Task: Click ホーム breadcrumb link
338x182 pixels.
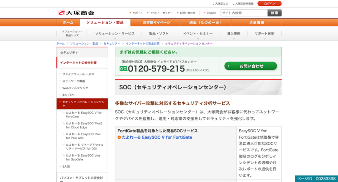Action: point(60,43)
